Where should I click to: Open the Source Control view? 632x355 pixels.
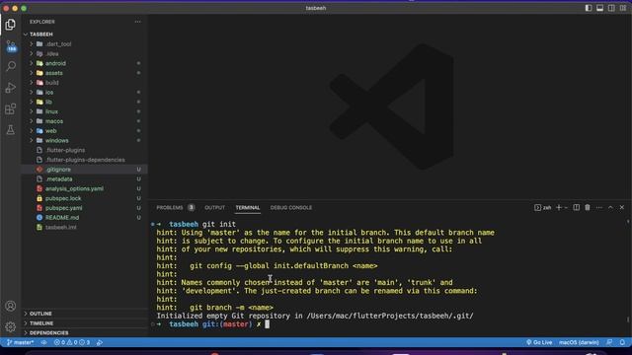pos(11,46)
